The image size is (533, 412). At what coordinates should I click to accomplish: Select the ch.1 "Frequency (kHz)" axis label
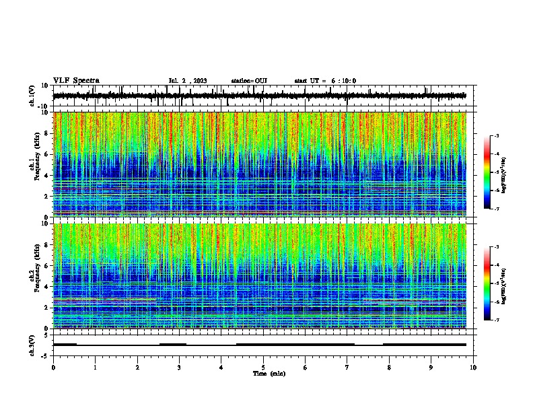coord(37,156)
